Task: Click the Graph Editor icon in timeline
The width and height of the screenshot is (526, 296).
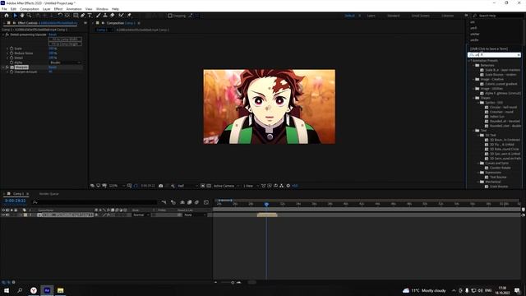Action: pyautogui.click(x=206, y=202)
